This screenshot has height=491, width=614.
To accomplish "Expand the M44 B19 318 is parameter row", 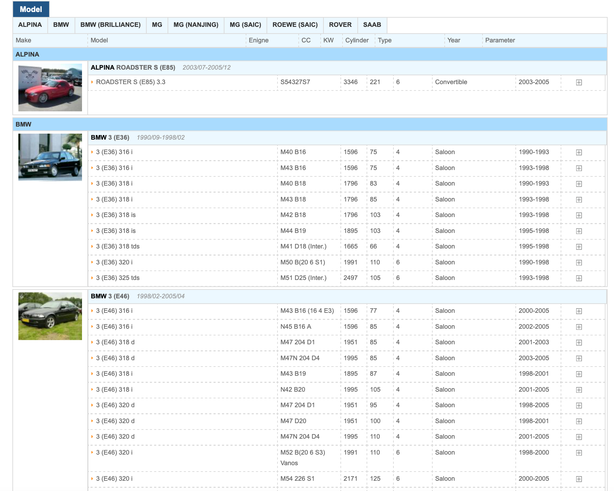I will [579, 231].
